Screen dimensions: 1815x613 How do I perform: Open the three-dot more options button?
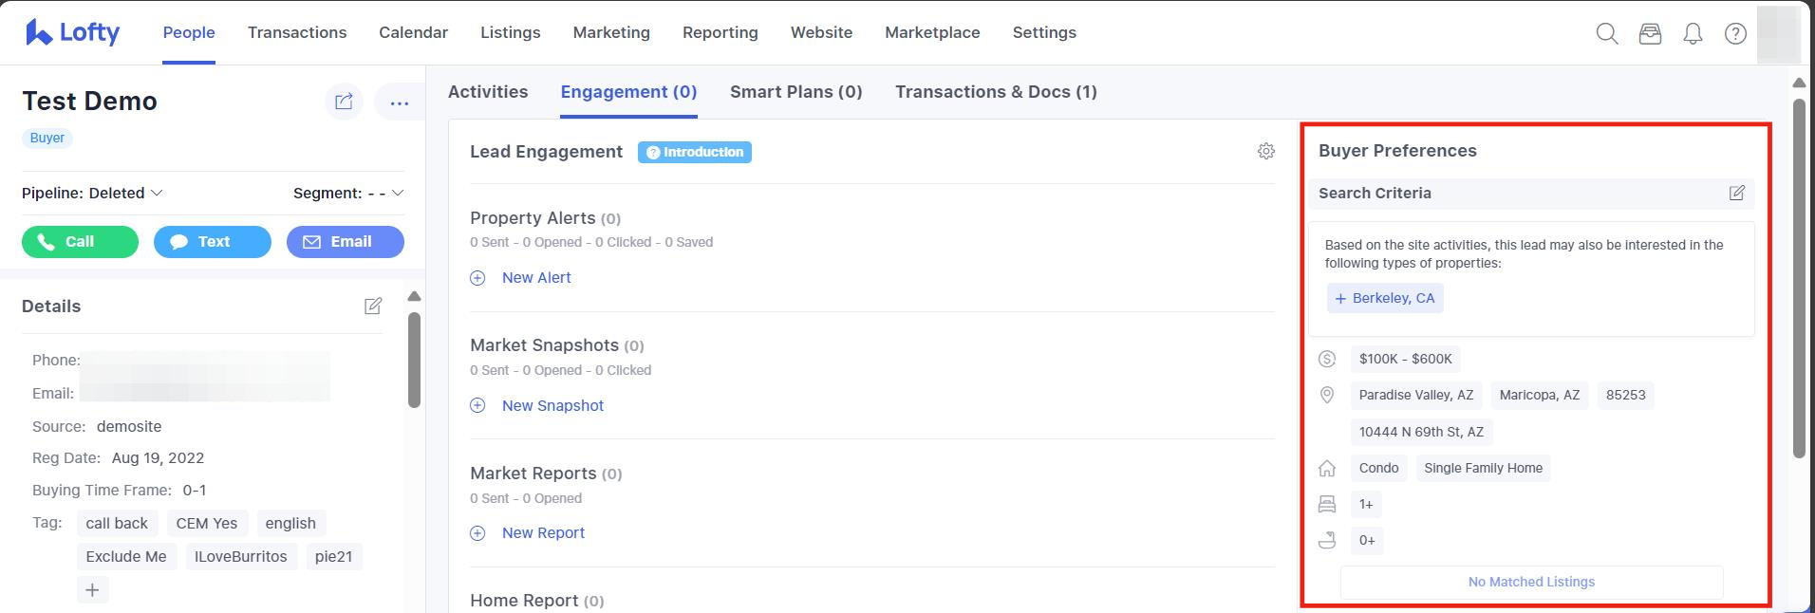pyautogui.click(x=399, y=102)
